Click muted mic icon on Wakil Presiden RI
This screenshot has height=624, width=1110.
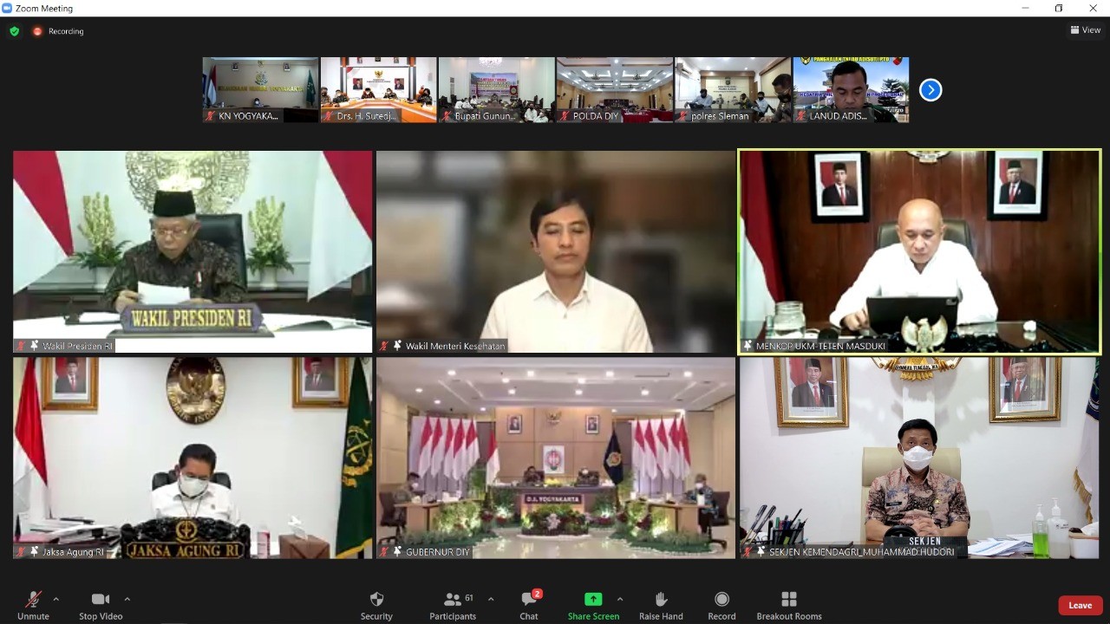pos(21,346)
